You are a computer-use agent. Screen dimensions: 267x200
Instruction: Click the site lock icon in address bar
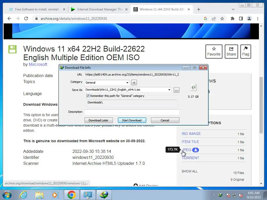tap(36, 18)
